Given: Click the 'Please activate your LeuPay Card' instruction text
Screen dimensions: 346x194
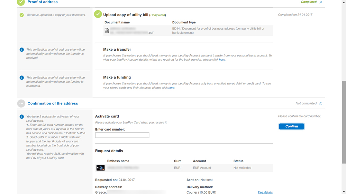Looking at the screenshot, I should tap(131, 123).
